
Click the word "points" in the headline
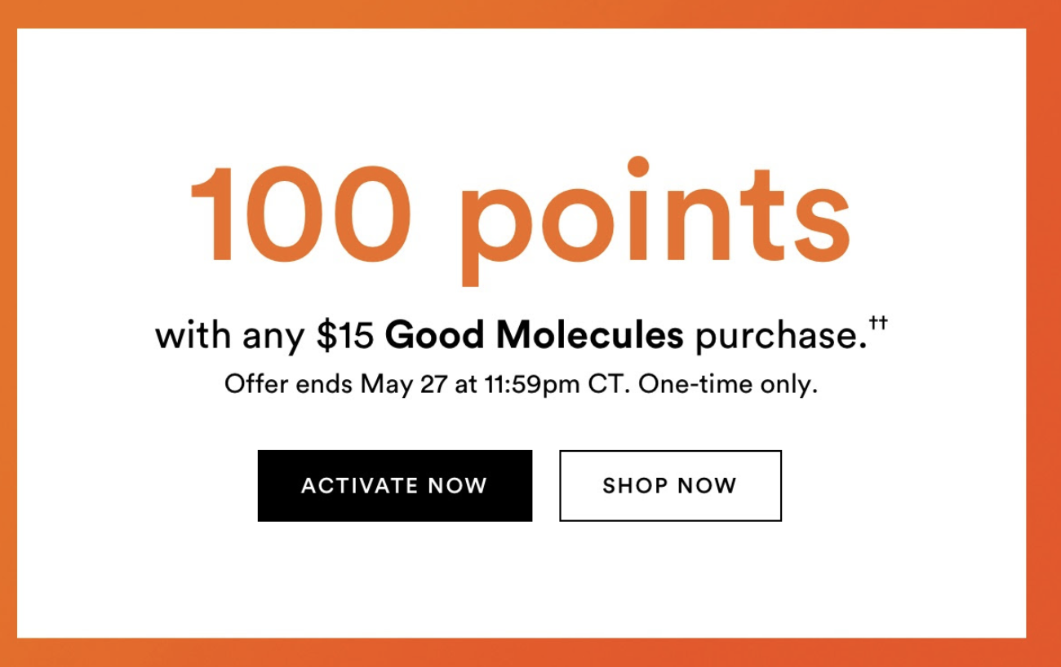[x=655, y=220]
